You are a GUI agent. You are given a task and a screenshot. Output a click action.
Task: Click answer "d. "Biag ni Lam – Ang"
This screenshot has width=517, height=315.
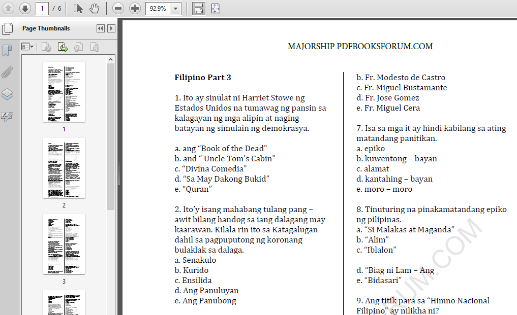coord(395,270)
